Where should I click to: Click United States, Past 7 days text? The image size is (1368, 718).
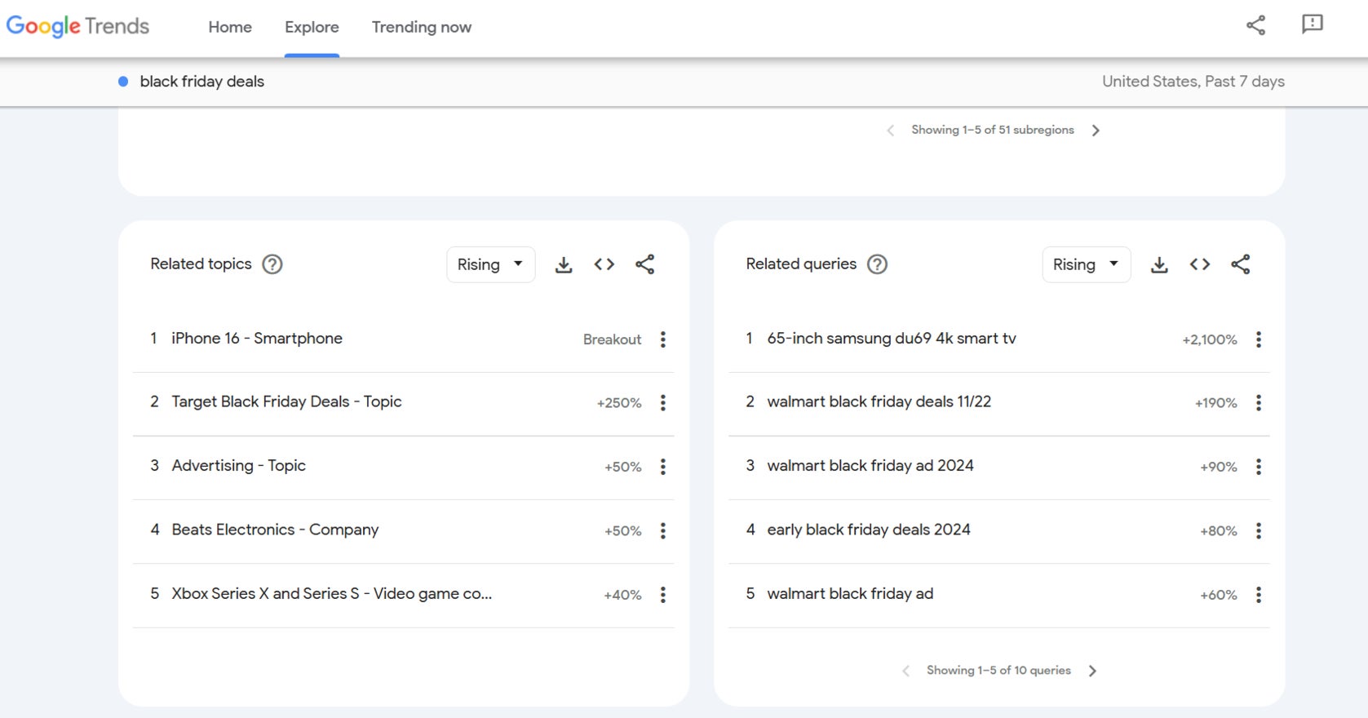(x=1193, y=82)
